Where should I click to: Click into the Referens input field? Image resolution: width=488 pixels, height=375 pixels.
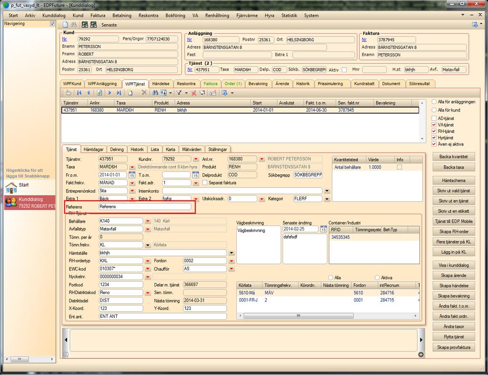145,207
